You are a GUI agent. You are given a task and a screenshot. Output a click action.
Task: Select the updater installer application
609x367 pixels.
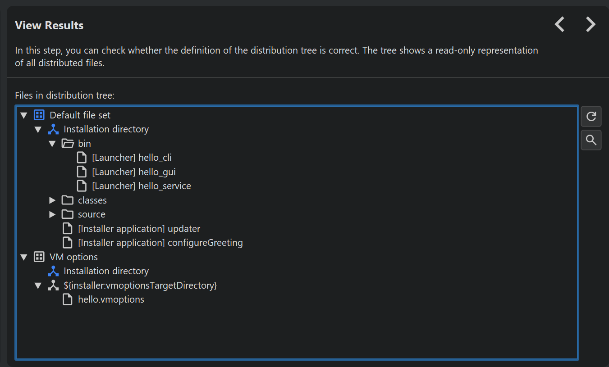139,229
